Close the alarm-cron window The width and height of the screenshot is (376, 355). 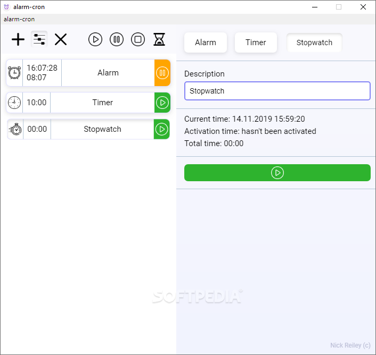pyautogui.click(x=363, y=7)
